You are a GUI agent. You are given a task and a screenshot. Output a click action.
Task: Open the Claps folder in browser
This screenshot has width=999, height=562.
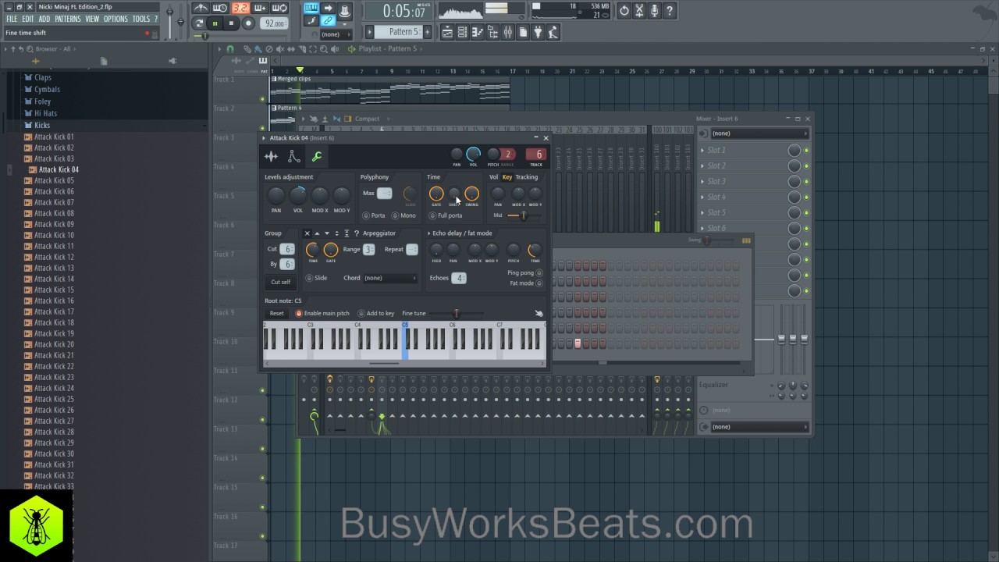tap(43, 77)
